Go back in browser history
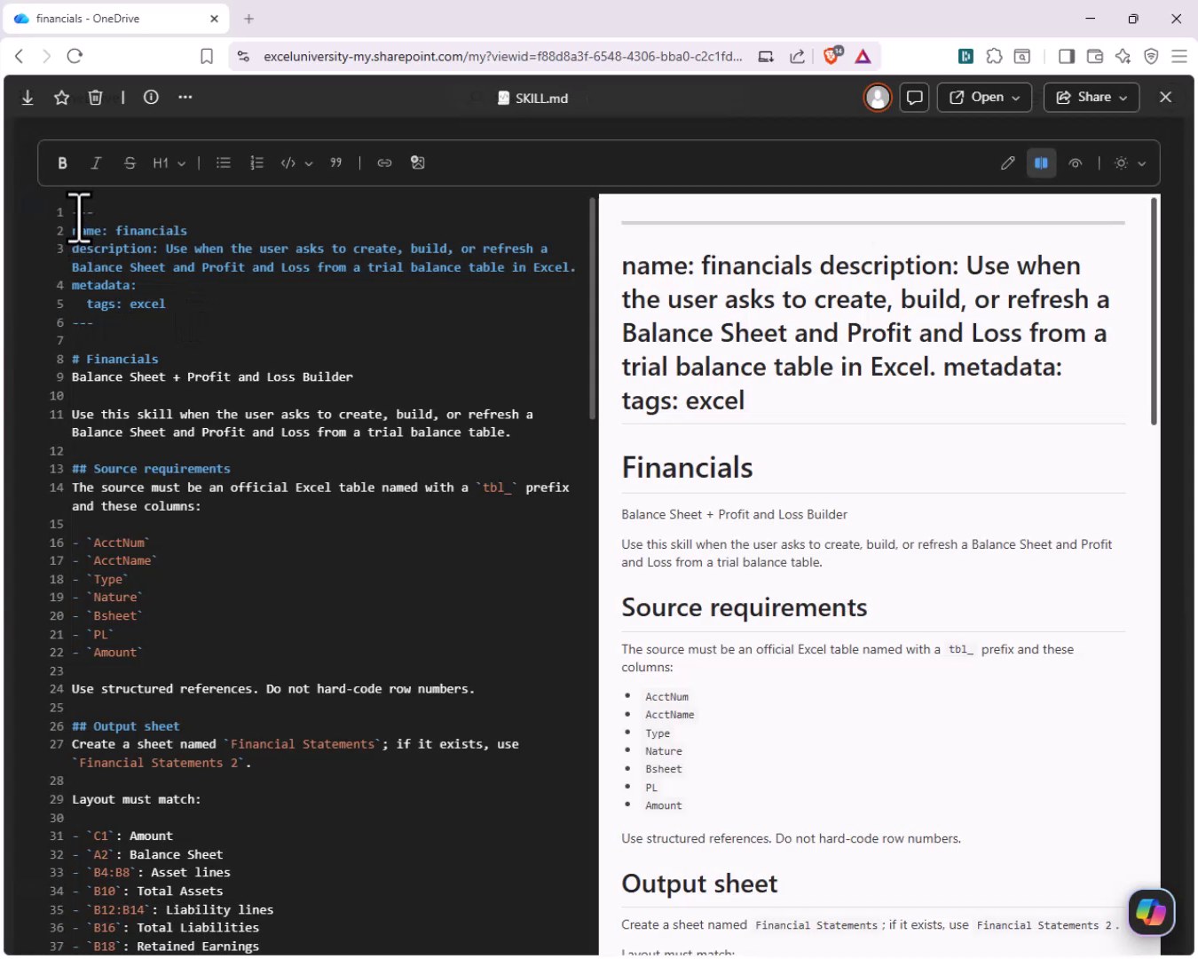This screenshot has height=959, width=1198. pyautogui.click(x=19, y=56)
